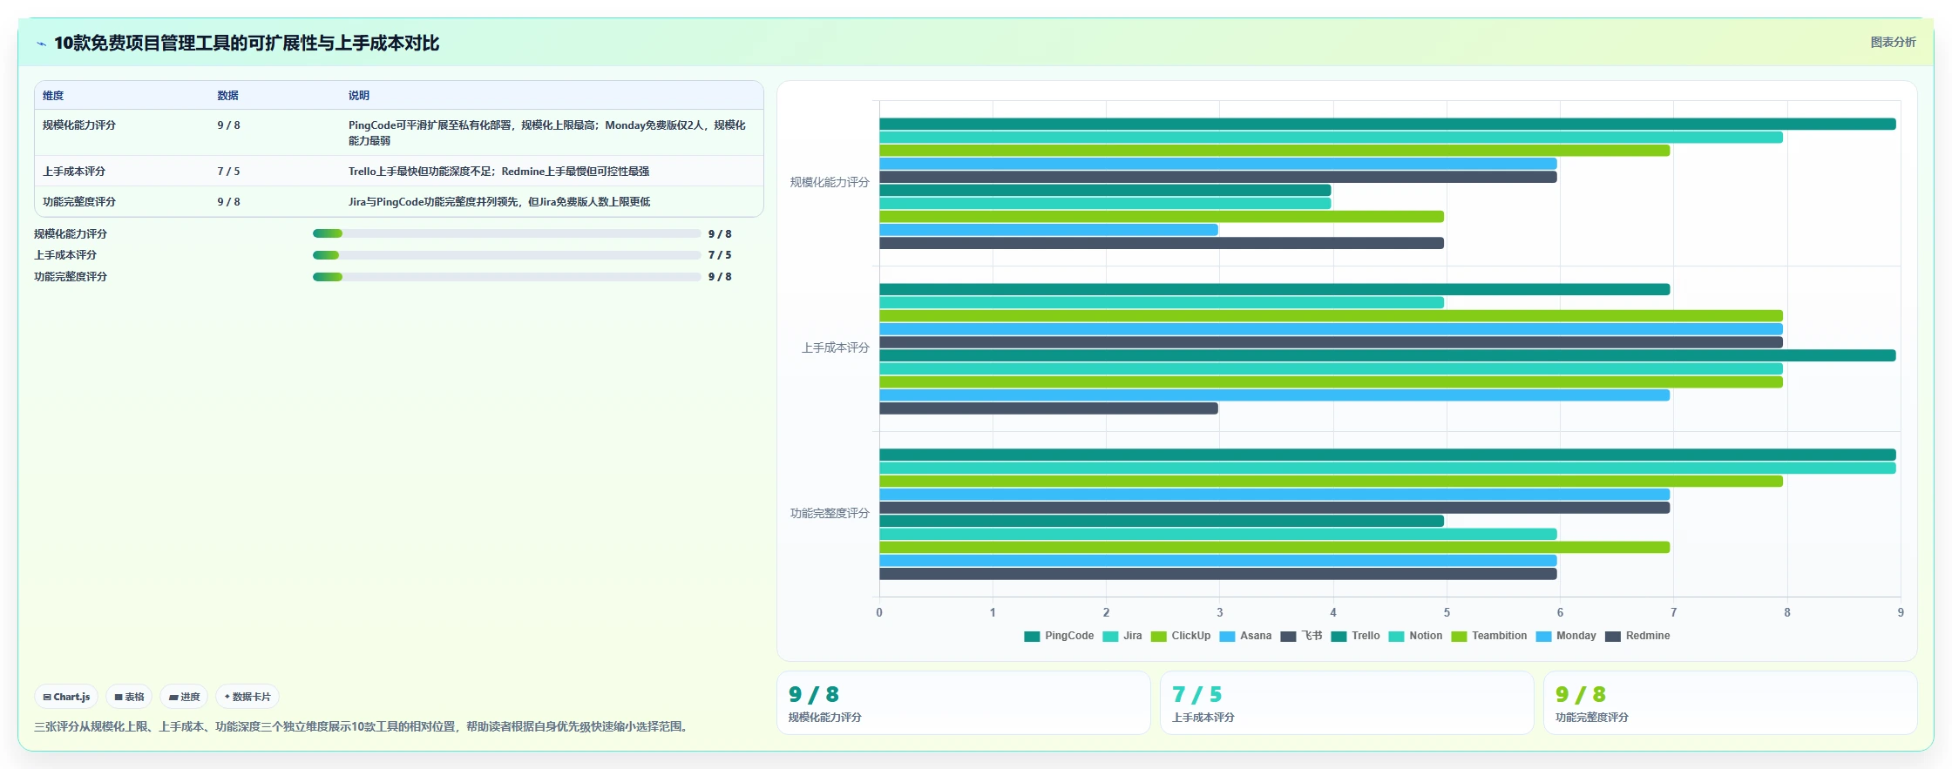The height and width of the screenshot is (769, 1952).
Task: Click the description starting with PingCode可平滑扩展
Action: pyautogui.click(x=547, y=132)
